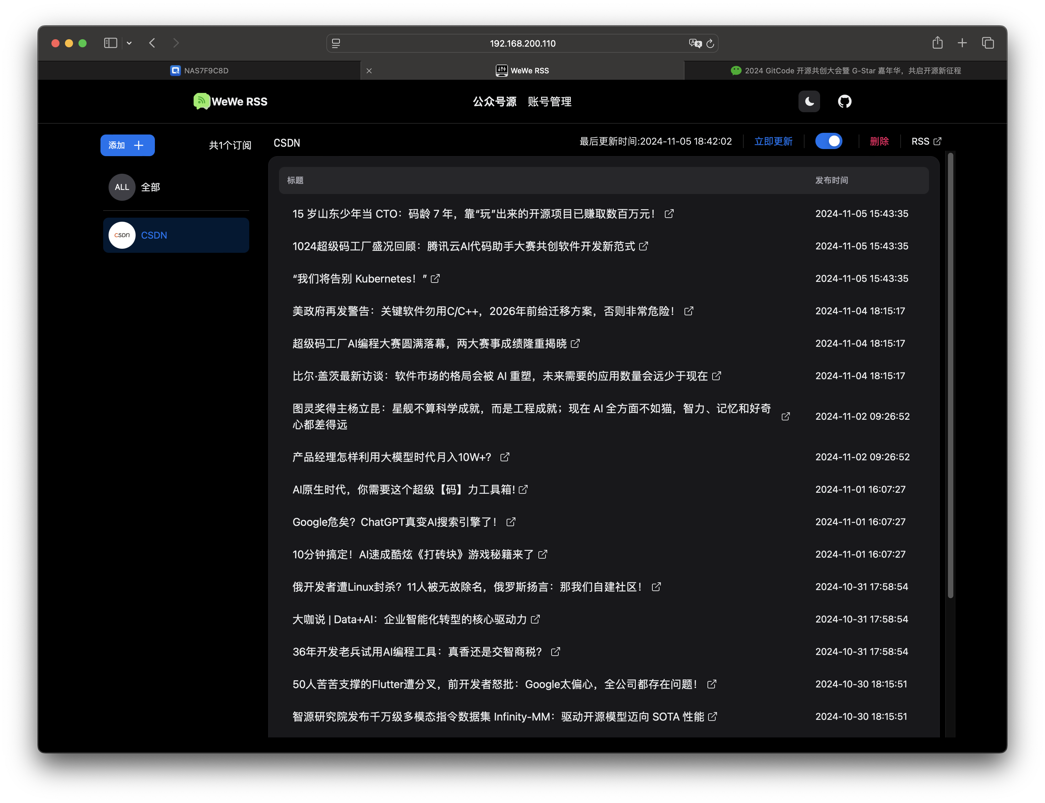Click the address bar 192.168.200.110
Image resolution: width=1045 pixels, height=803 pixels.
point(522,44)
